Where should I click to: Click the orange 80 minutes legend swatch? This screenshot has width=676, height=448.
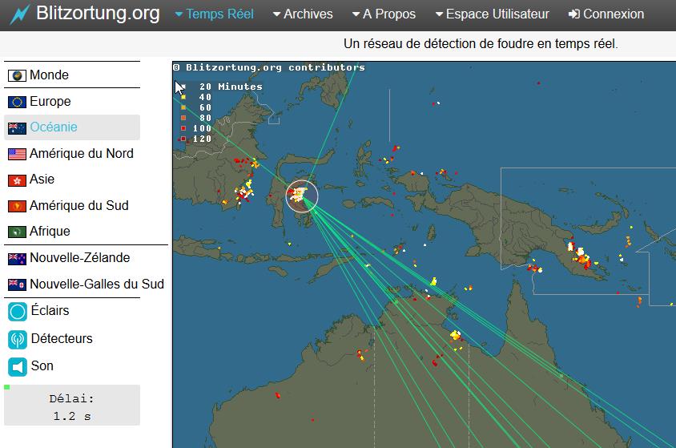(x=183, y=118)
